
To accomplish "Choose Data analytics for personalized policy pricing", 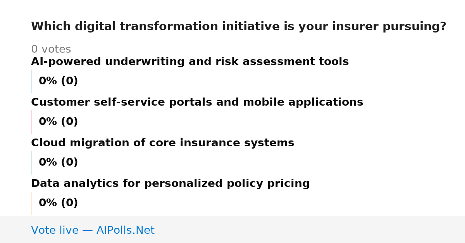I will (x=170, y=184).
